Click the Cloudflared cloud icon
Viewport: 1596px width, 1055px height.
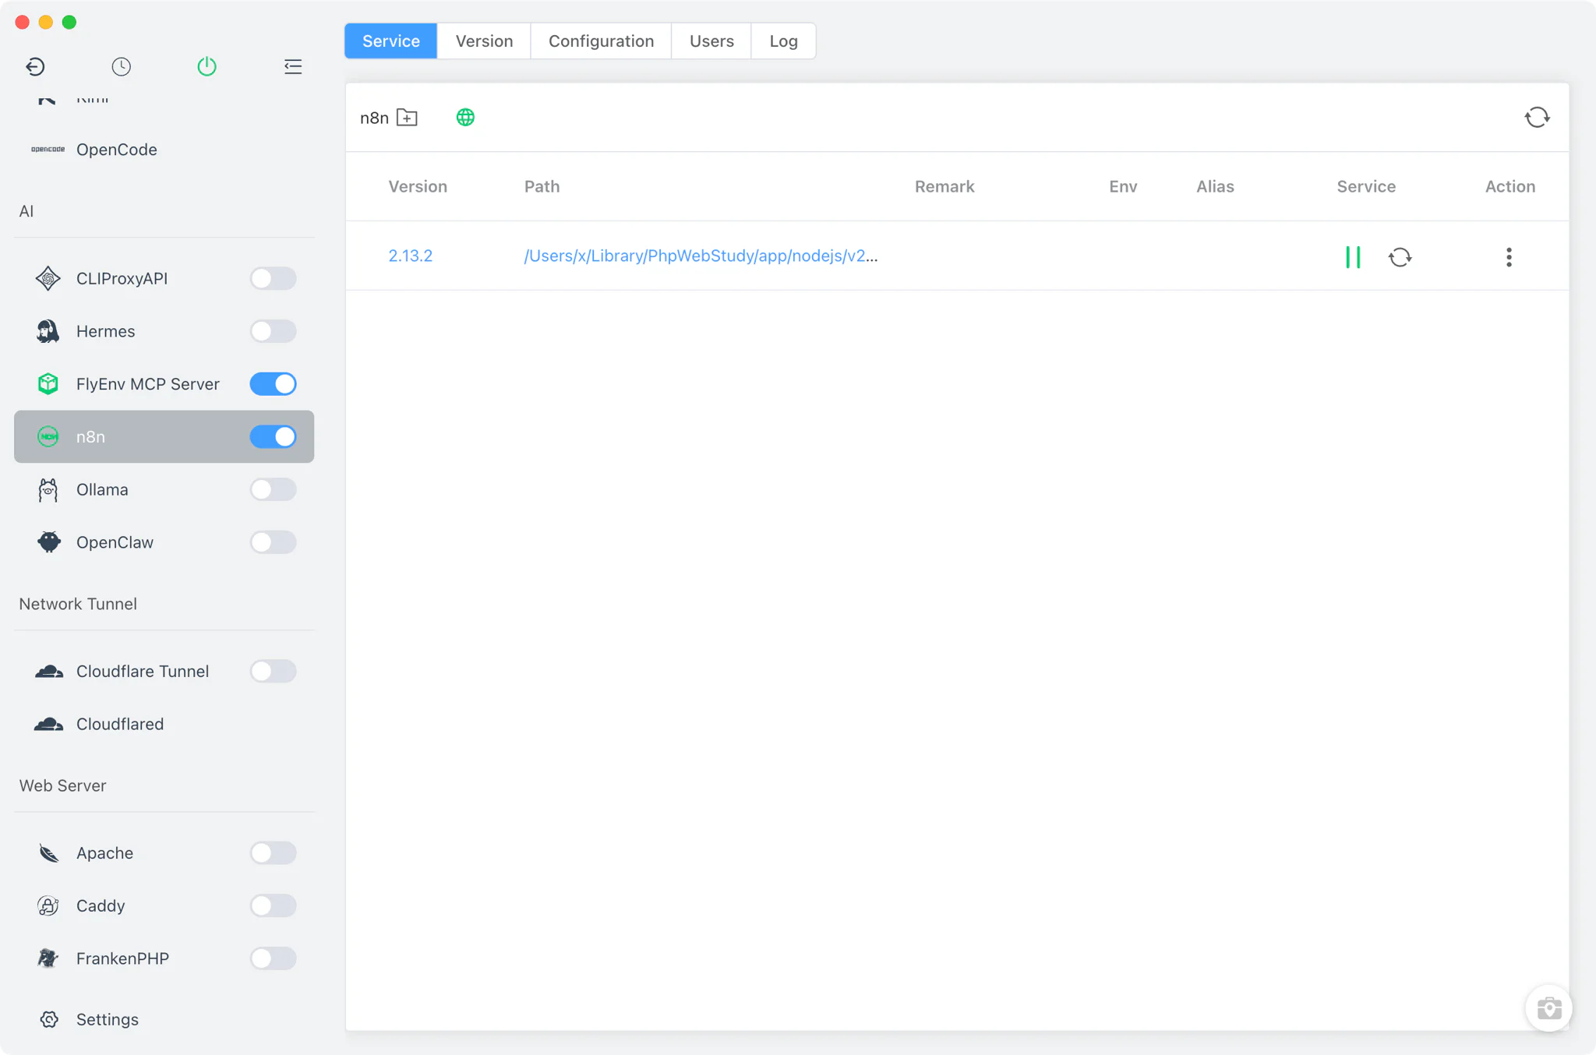point(48,725)
